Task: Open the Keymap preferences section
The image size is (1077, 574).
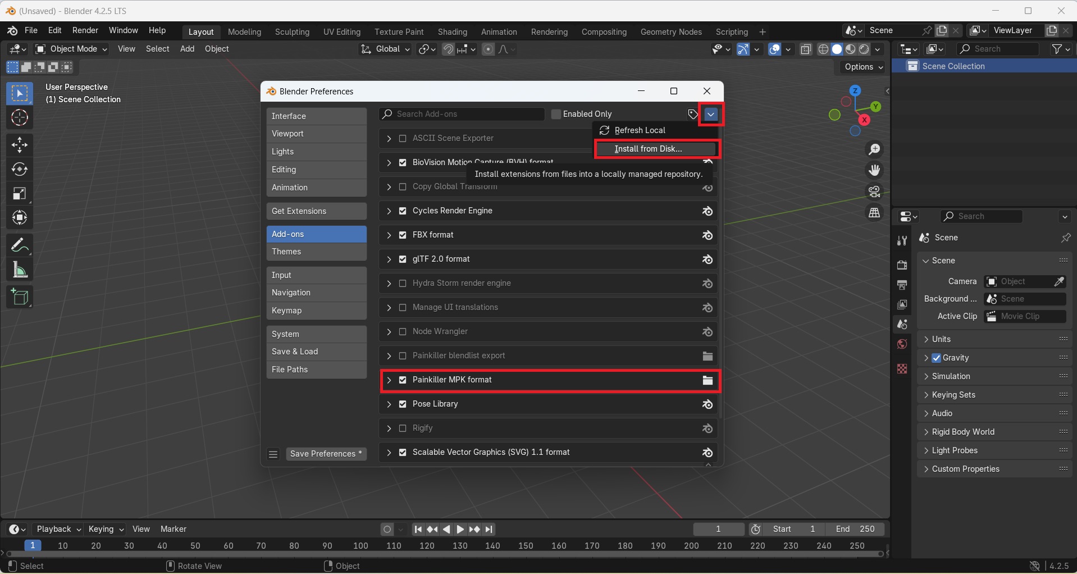Action: coord(317,311)
